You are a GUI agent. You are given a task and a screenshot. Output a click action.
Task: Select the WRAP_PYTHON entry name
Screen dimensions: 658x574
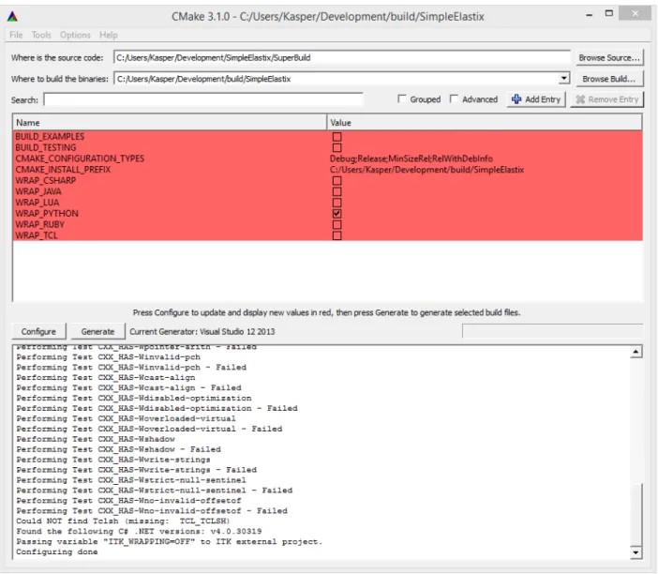47,213
